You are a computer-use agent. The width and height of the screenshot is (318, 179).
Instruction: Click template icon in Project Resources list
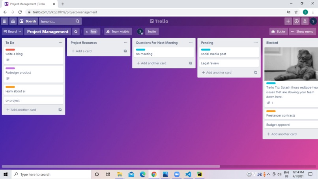125,51
